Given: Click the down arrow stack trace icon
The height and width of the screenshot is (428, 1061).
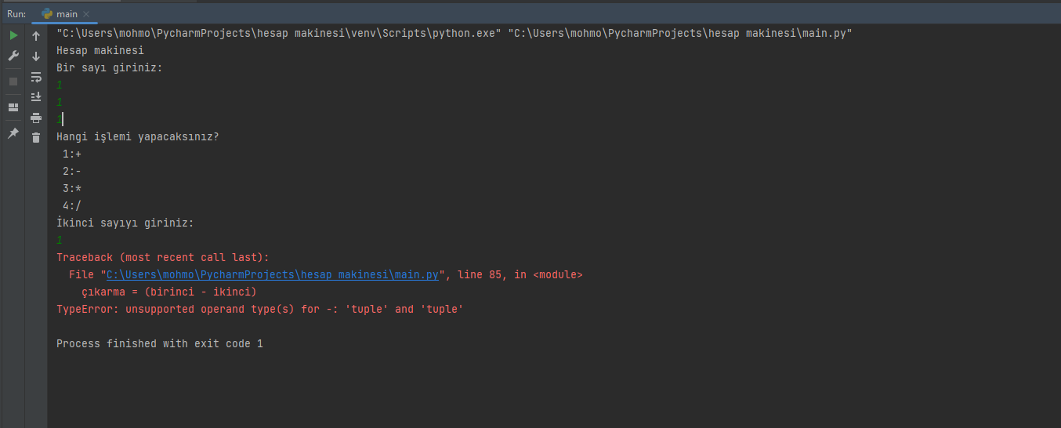Looking at the screenshot, I should coord(36,56).
